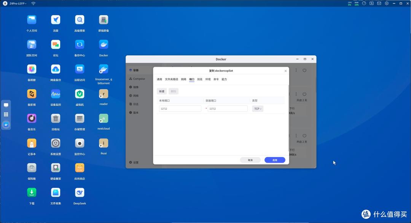This screenshot has height=223, width=411.
Task: Open the 极影视 app icon
Action: coord(32,94)
